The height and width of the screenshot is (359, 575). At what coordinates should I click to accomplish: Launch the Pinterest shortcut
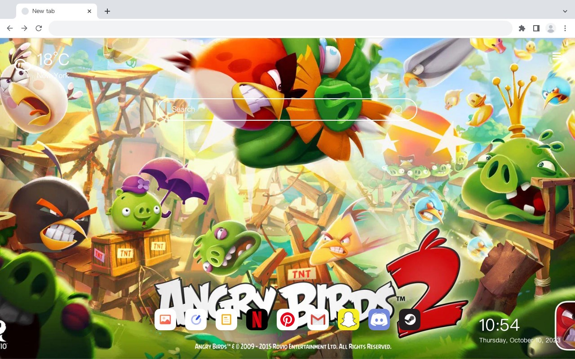[x=287, y=320]
